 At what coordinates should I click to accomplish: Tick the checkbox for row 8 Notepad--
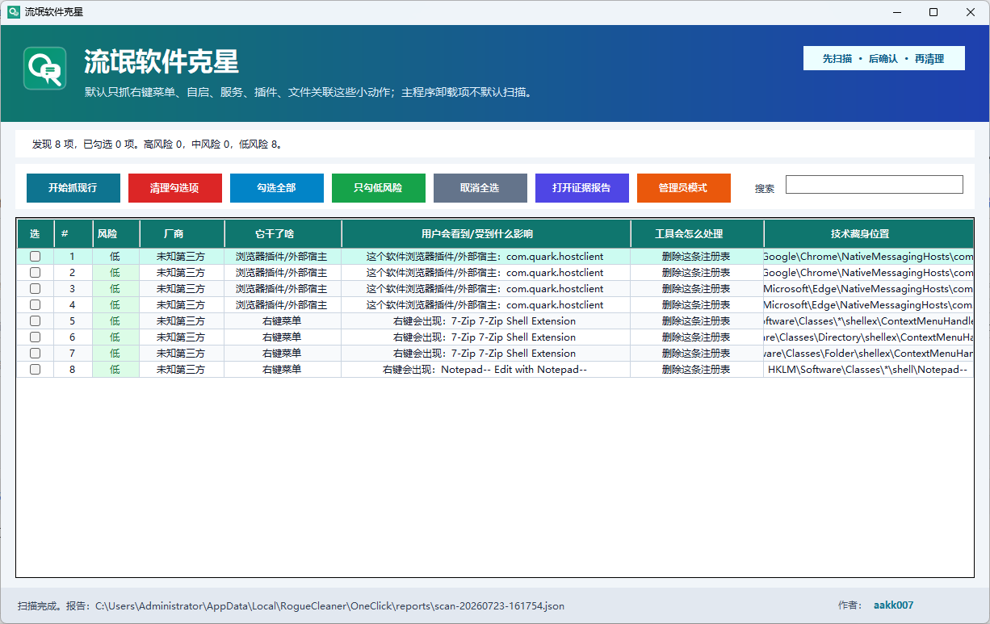tap(35, 370)
